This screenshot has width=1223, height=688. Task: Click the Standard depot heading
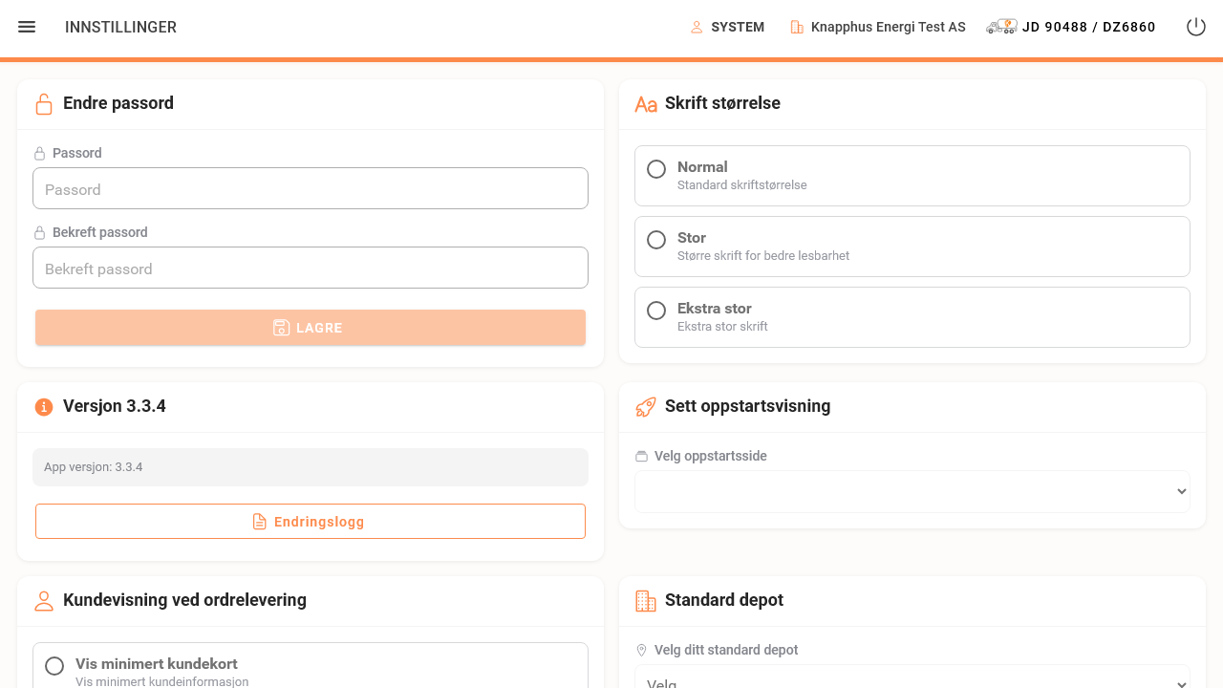tap(724, 600)
